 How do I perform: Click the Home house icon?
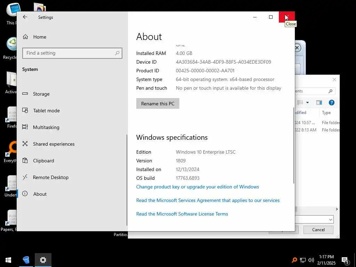[25, 37]
